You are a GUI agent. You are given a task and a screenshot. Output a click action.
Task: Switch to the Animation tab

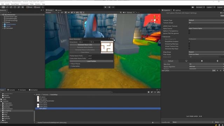pyautogui.click(x=33, y=90)
